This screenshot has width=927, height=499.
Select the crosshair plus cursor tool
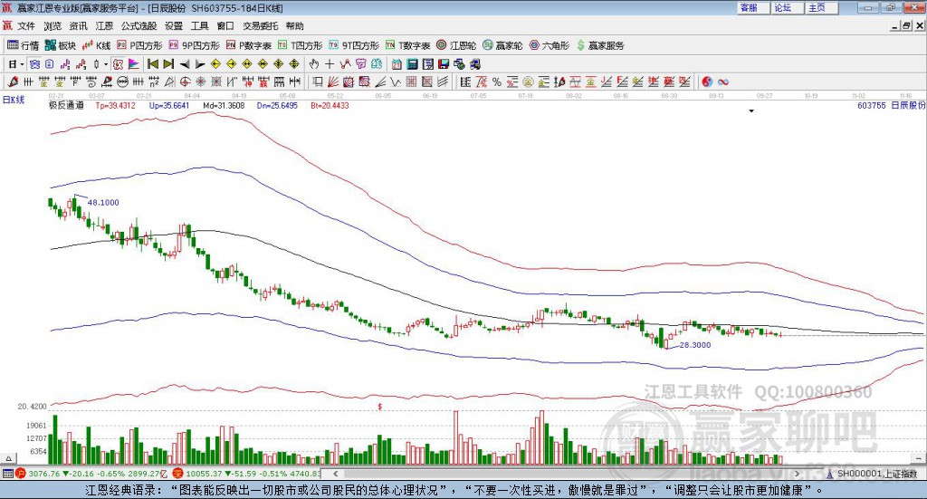pyautogui.click(x=330, y=64)
